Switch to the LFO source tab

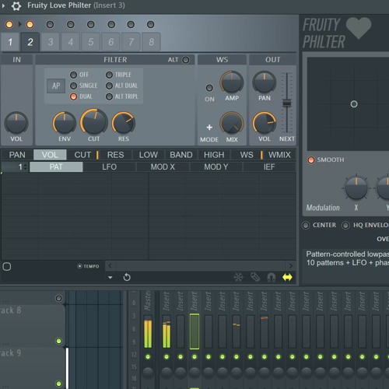coord(109,166)
